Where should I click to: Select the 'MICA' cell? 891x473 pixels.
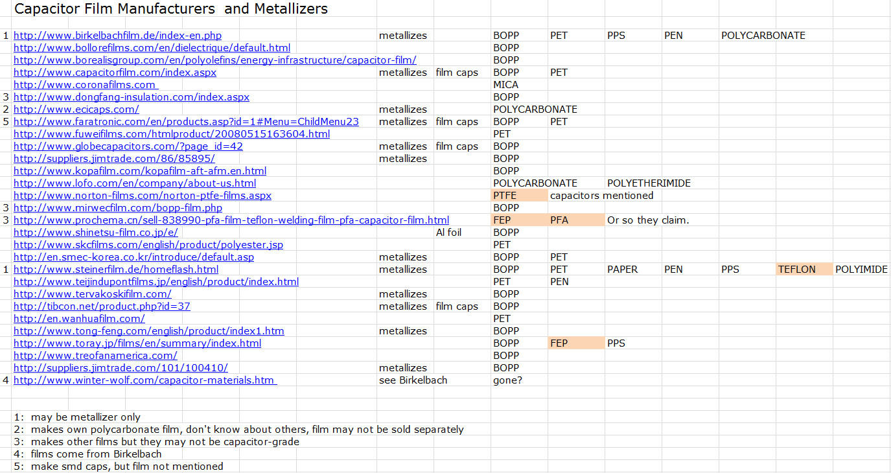pyautogui.click(x=506, y=85)
